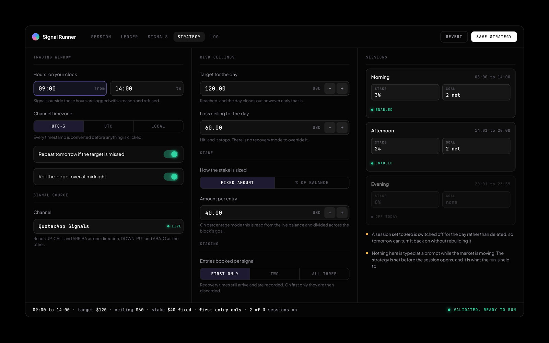Click the Evening session card title
Image resolution: width=549 pixels, height=343 pixels.
point(380,184)
